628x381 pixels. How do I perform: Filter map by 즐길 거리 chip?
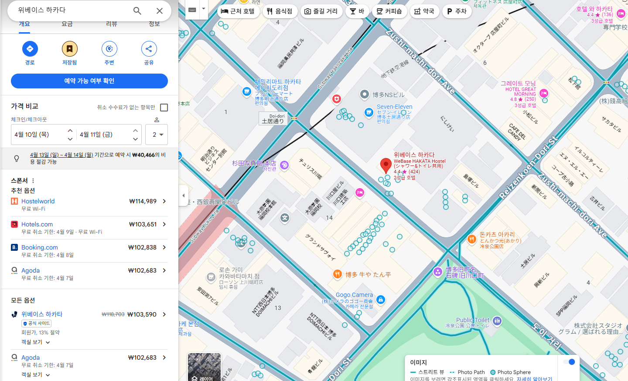321,11
